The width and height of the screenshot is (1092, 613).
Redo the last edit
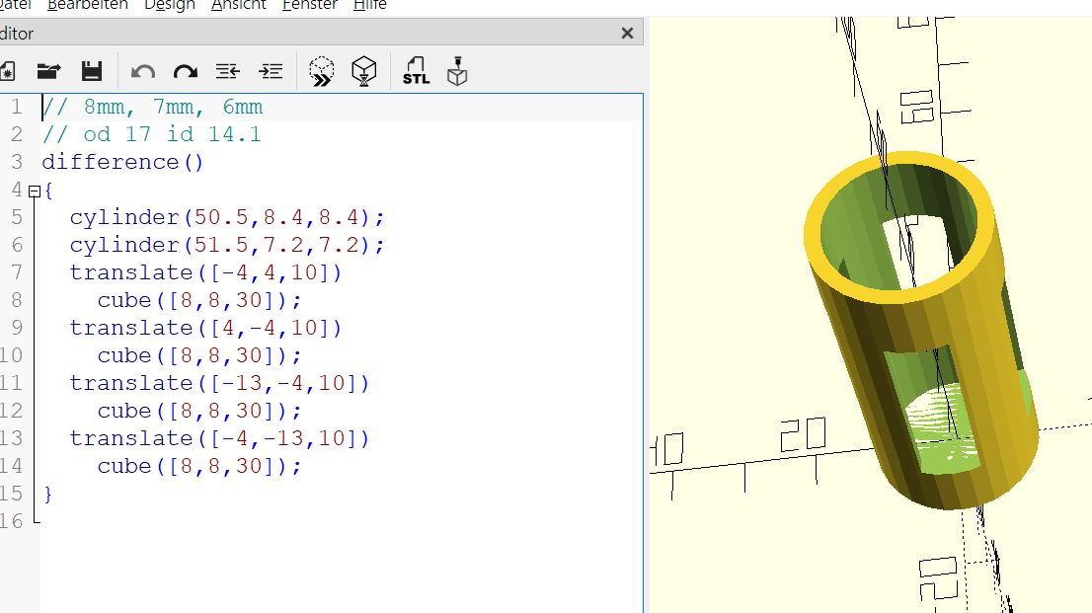coord(186,72)
